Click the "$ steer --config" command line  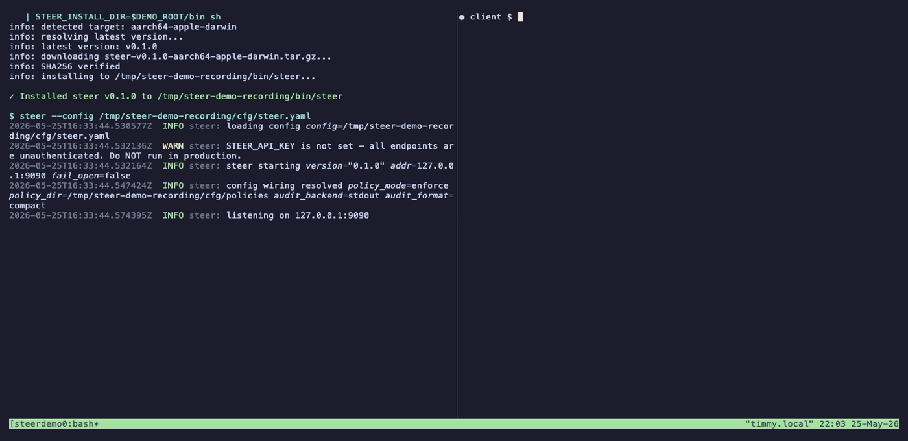pyautogui.click(x=160, y=116)
